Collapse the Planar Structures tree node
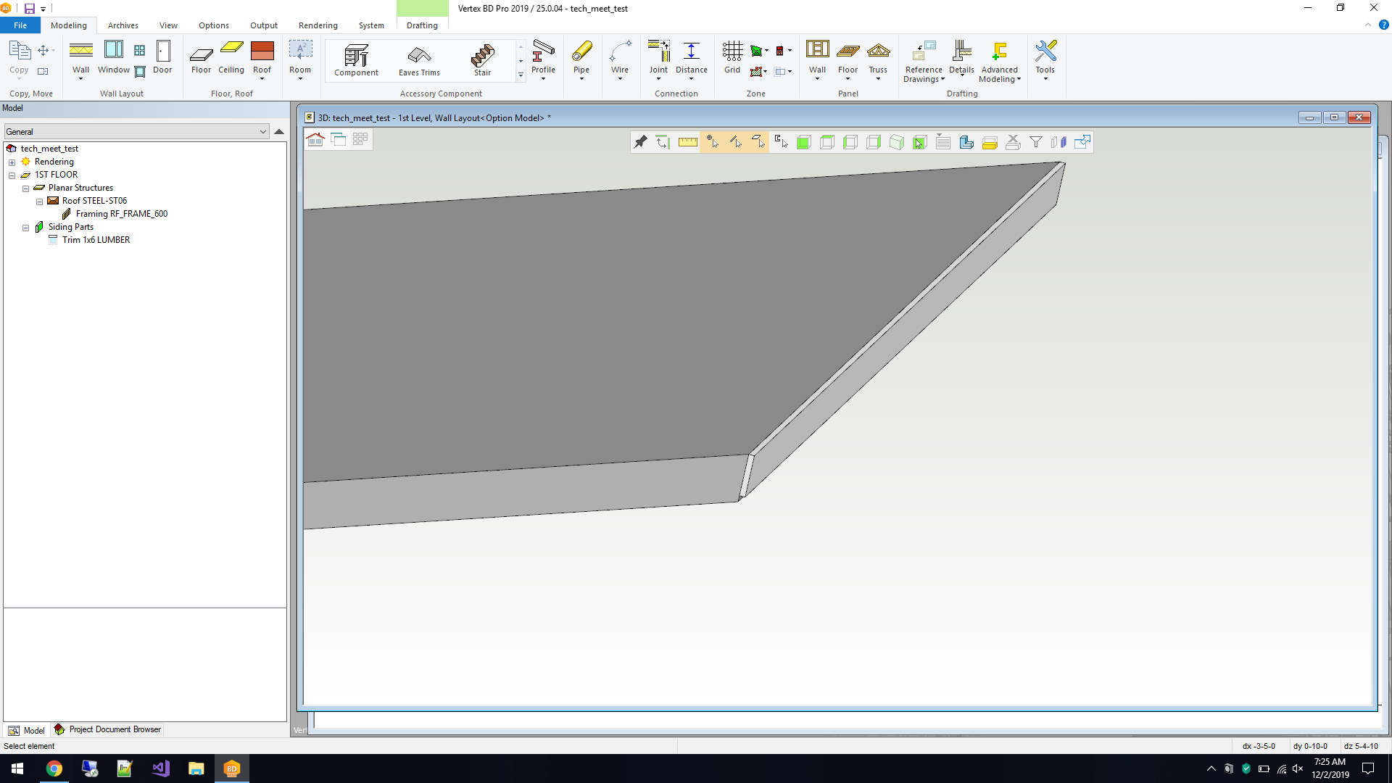1392x783 pixels. click(x=25, y=188)
